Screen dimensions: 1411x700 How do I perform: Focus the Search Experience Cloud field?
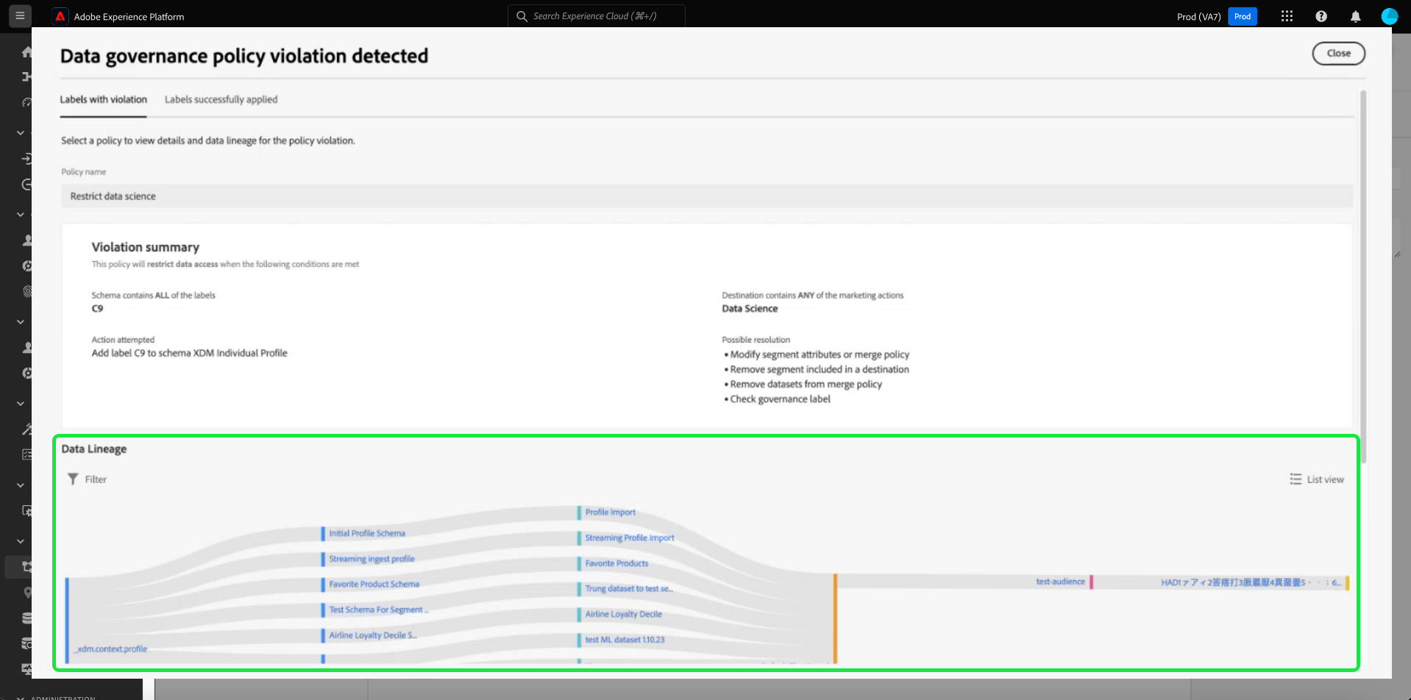[597, 16]
